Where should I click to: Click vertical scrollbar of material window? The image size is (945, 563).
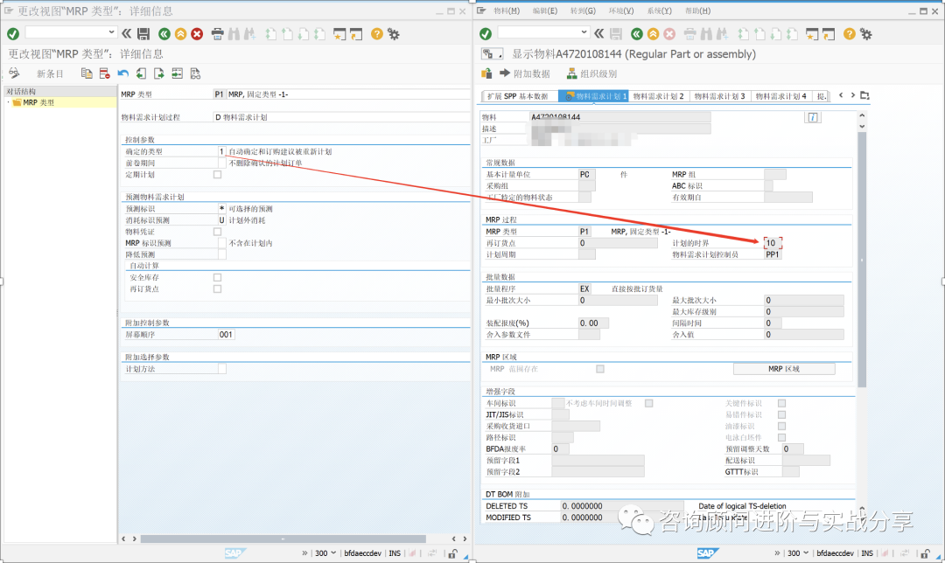point(862,259)
